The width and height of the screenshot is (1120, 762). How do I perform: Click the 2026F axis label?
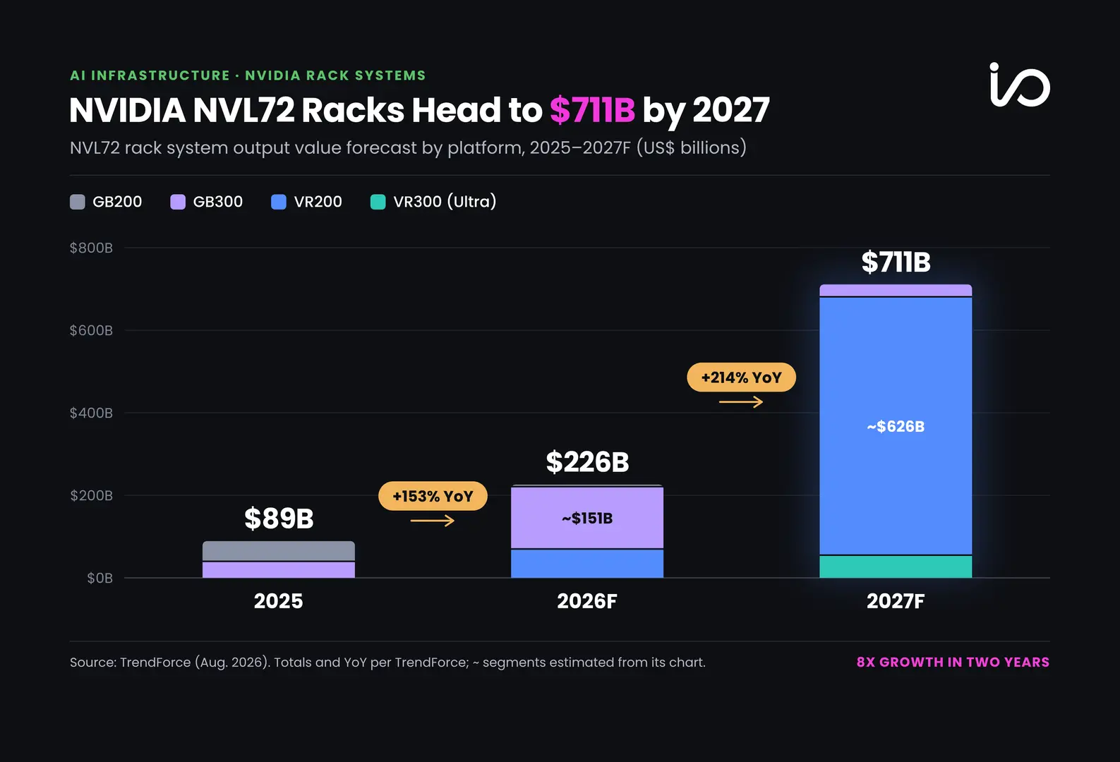[x=587, y=601]
